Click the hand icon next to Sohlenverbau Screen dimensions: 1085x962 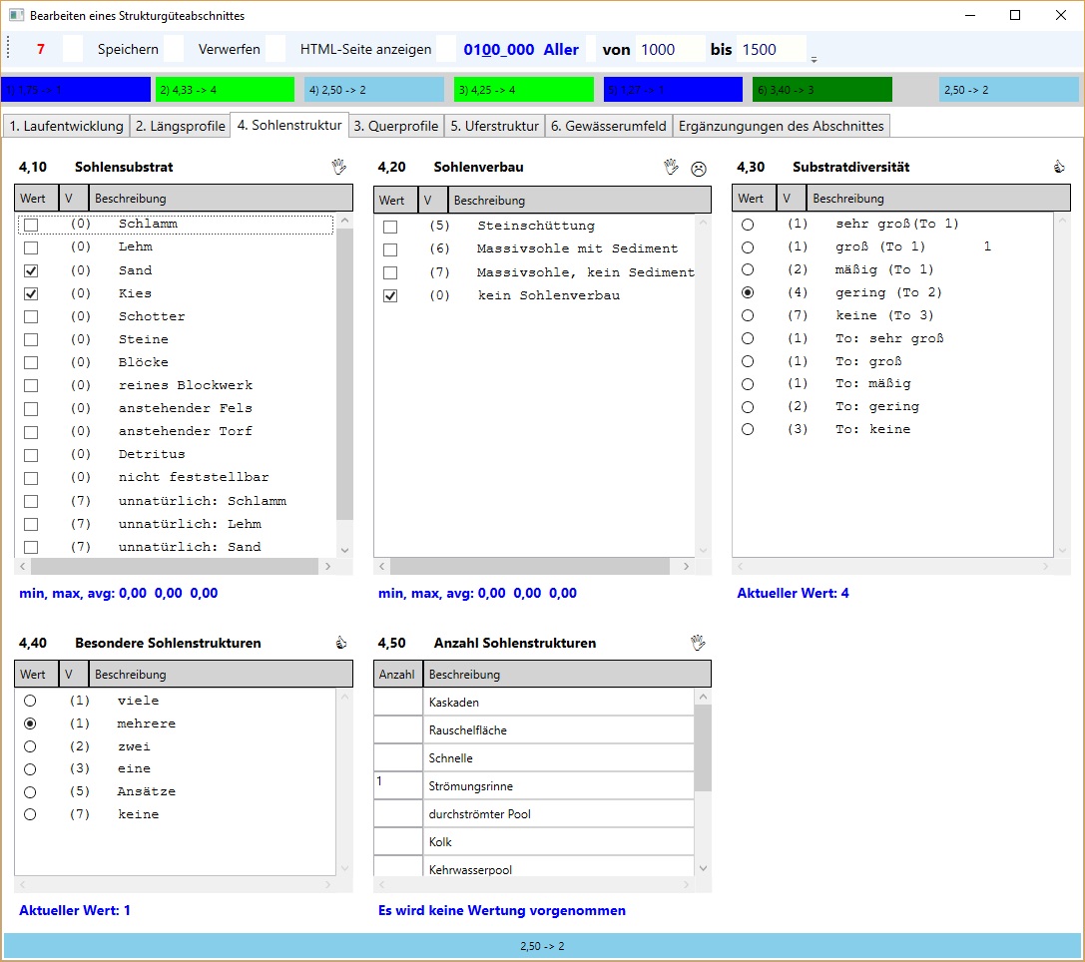pyautogui.click(x=672, y=167)
